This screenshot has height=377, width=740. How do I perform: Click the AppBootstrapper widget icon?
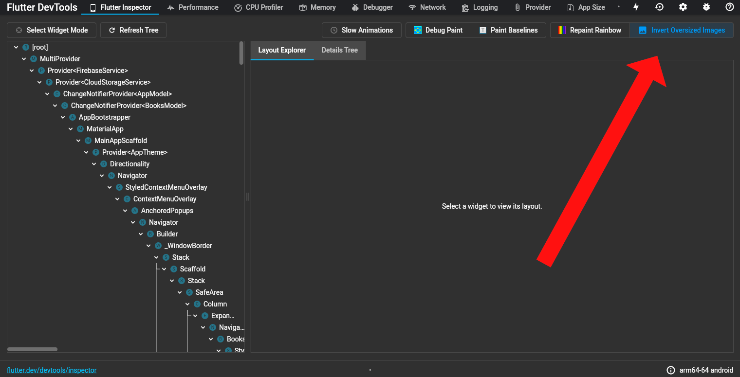73,117
